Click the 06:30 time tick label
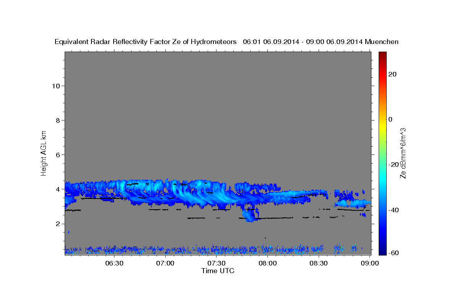The height and width of the screenshot is (306, 459). click(114, 264)
